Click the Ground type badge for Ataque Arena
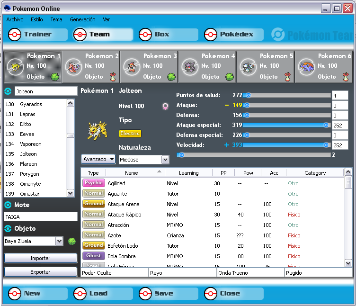This screenshot has width=356, height=306. [x=94, y=204]
